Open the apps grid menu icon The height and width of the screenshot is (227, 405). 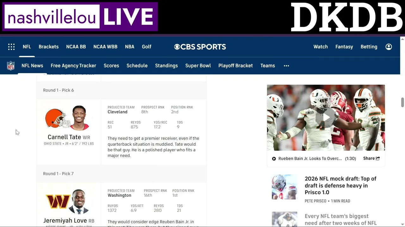coord(11,47)
